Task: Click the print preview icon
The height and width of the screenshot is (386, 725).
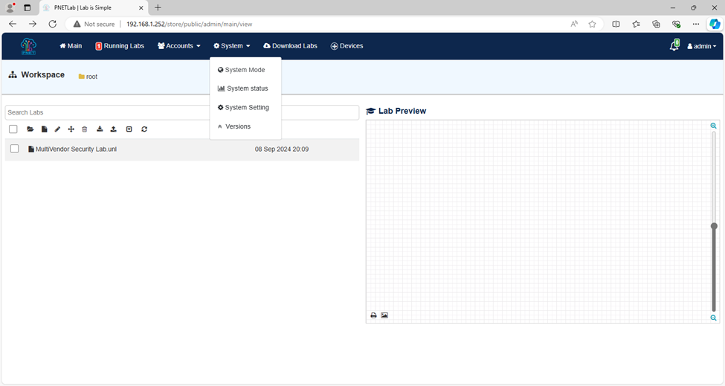Action: (373, 315)
